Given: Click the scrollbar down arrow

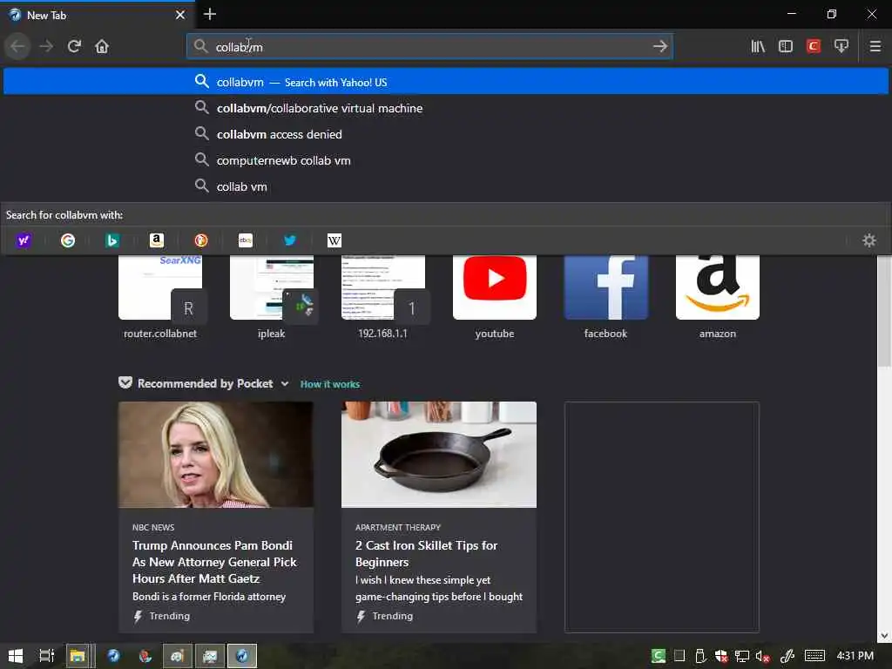Looking at the screenshot, I should point(884,635).
